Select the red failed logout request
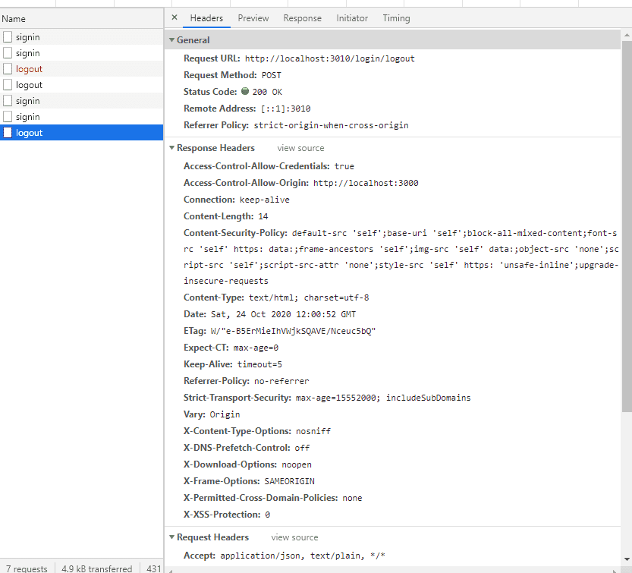 click(81, 69)
